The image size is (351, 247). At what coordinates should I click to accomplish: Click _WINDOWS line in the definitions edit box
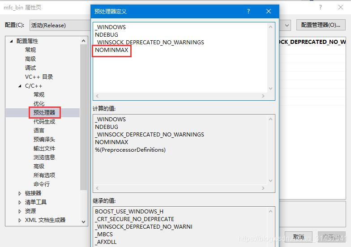[x=110, y=27]
